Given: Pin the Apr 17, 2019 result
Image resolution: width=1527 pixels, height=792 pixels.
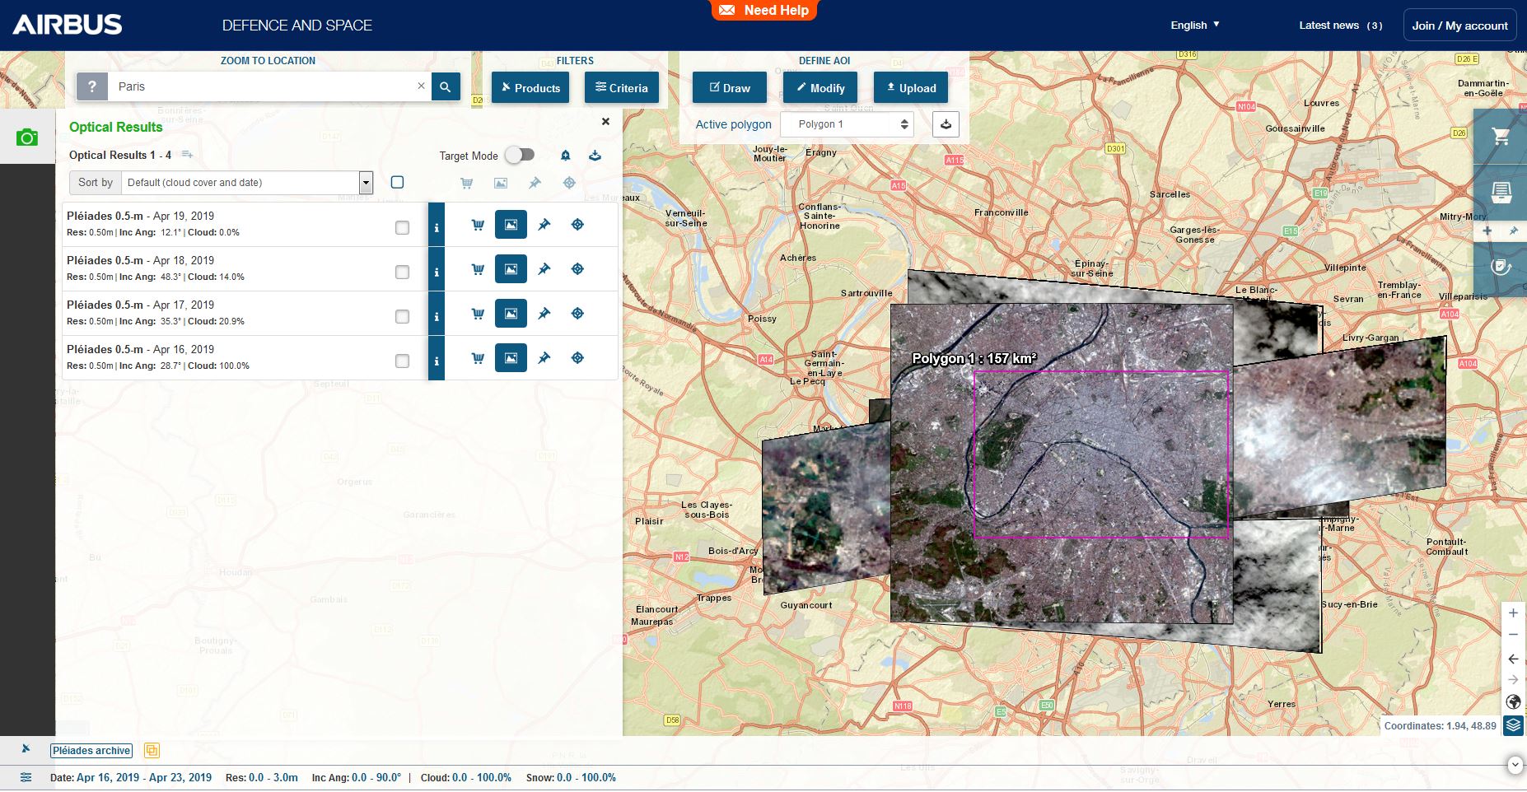Looking at the screenshot, I should click(x=544, y=314).
